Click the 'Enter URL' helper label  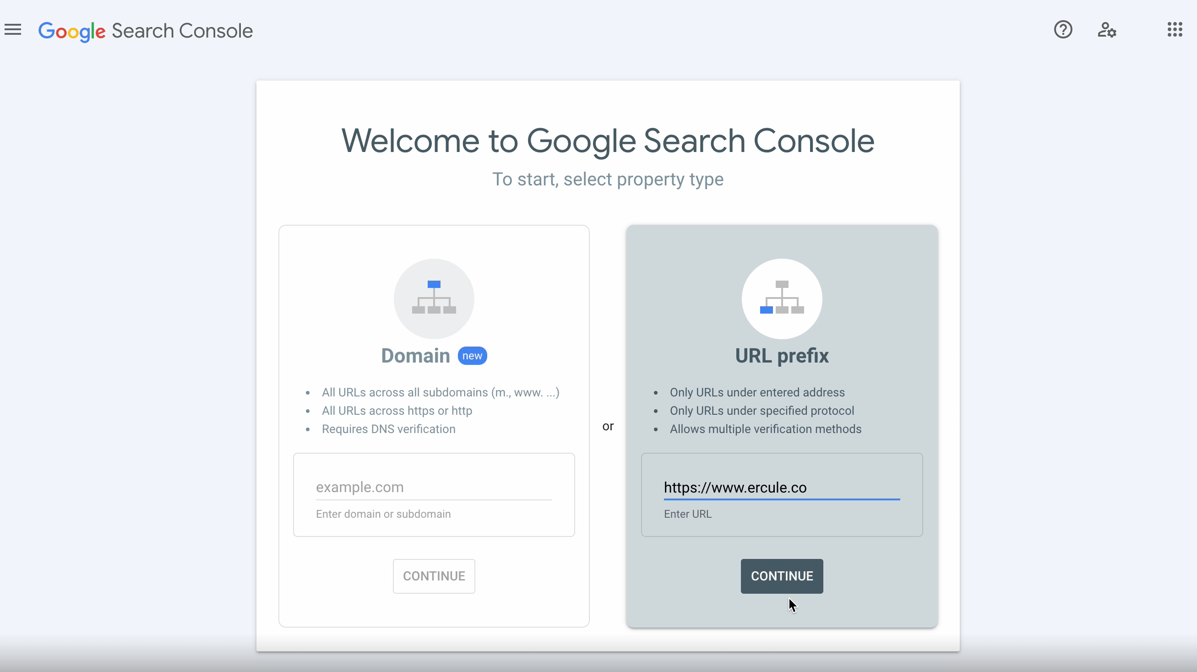pyautogui.click(x=687, y=514)
